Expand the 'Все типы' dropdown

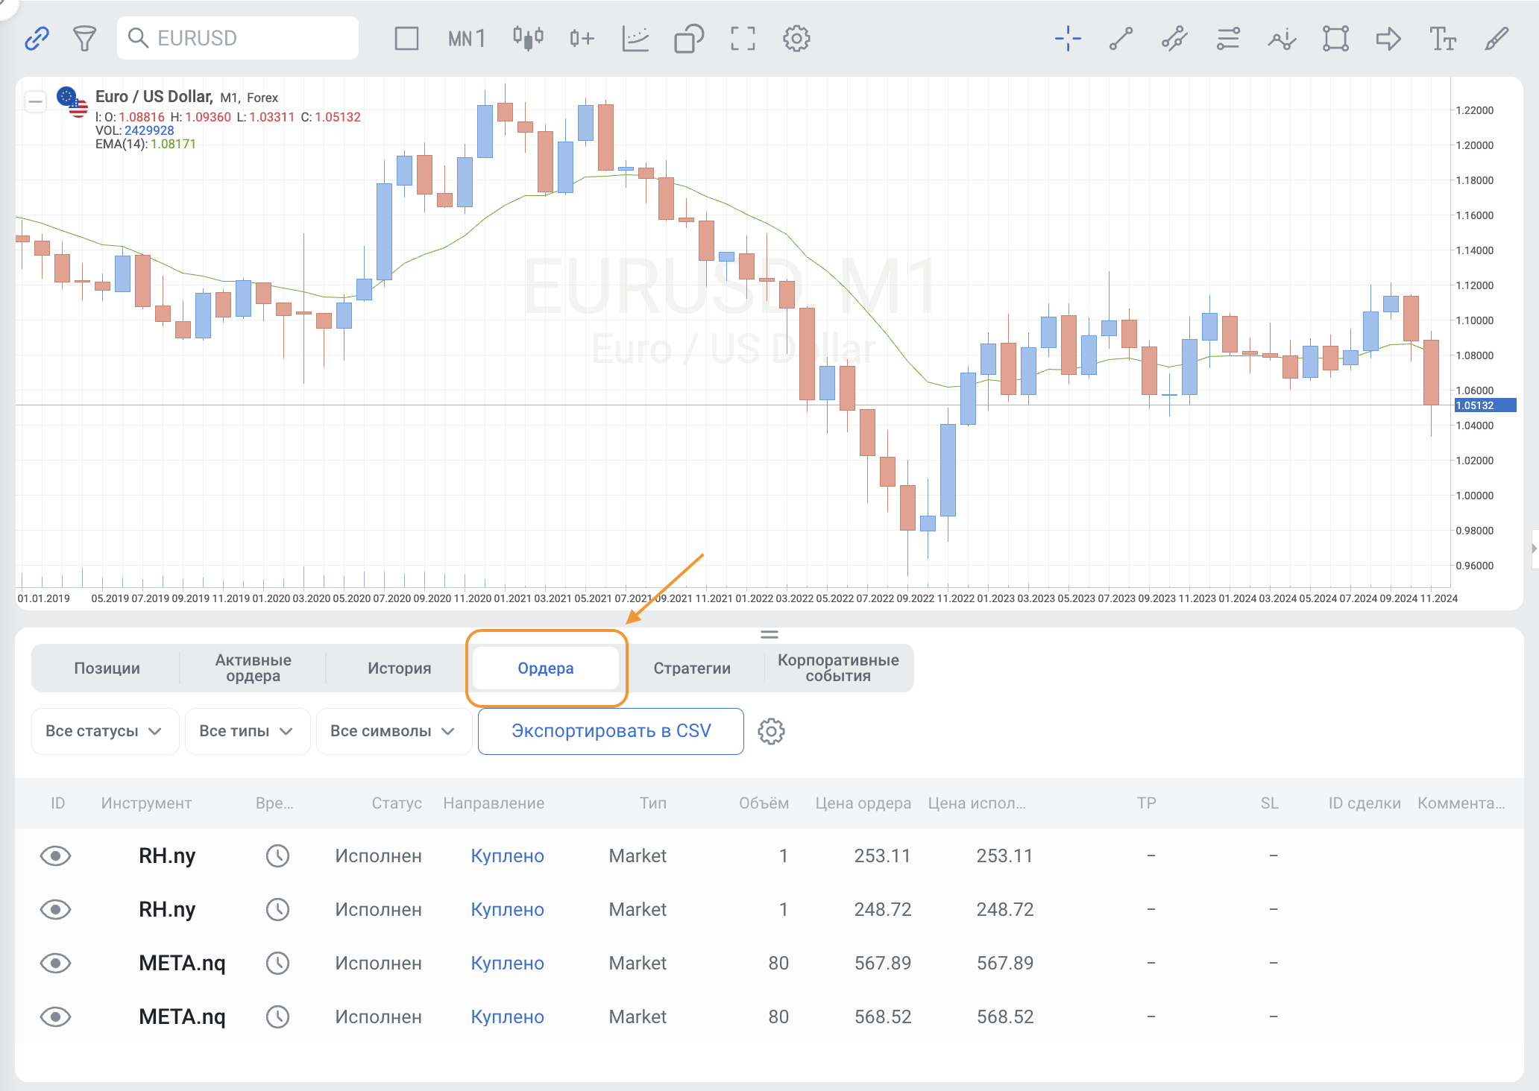point(247,731)
